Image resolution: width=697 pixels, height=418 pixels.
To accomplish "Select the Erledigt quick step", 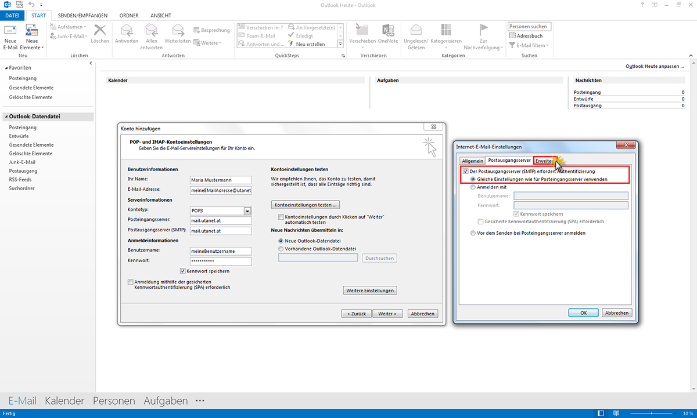I will [x=300, y=36].
